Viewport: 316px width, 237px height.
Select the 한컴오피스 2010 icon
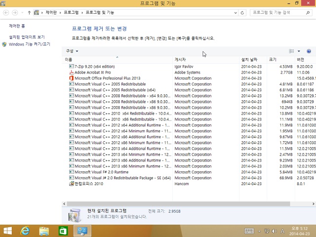[x=71, y=184]
